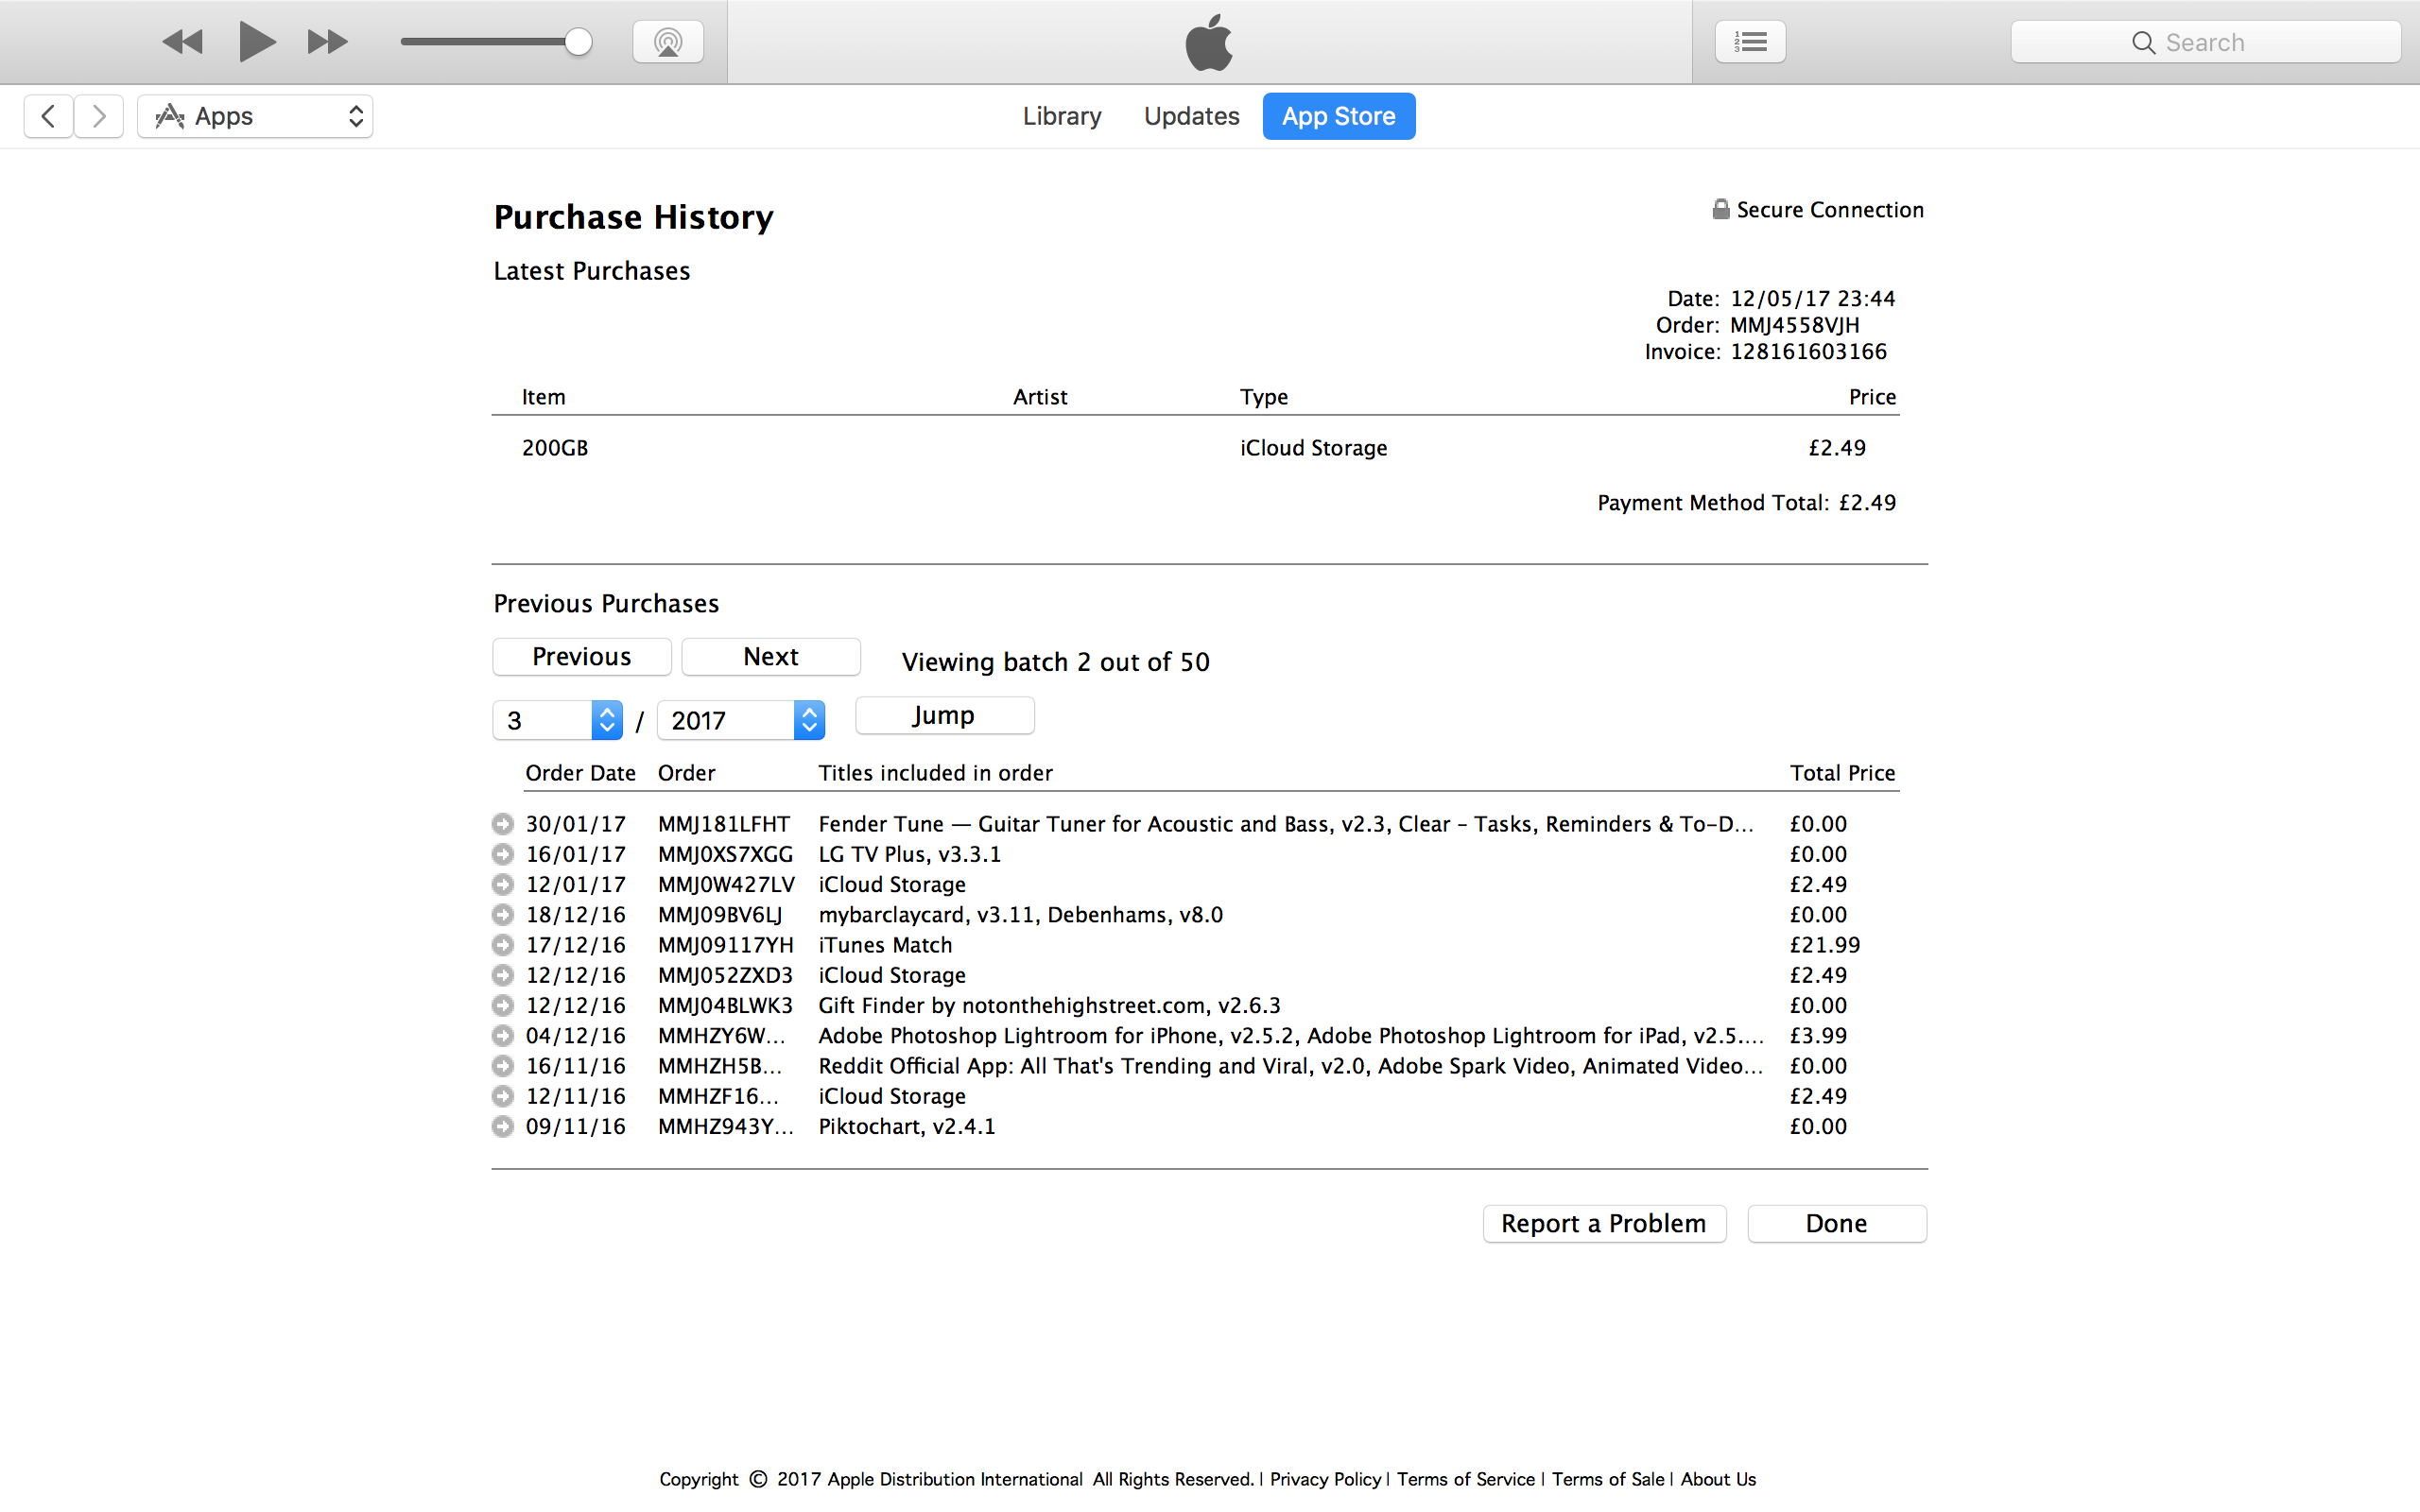Click the Report a Problem button
2420x1512 pixels.
[x=1603, y=1224]
